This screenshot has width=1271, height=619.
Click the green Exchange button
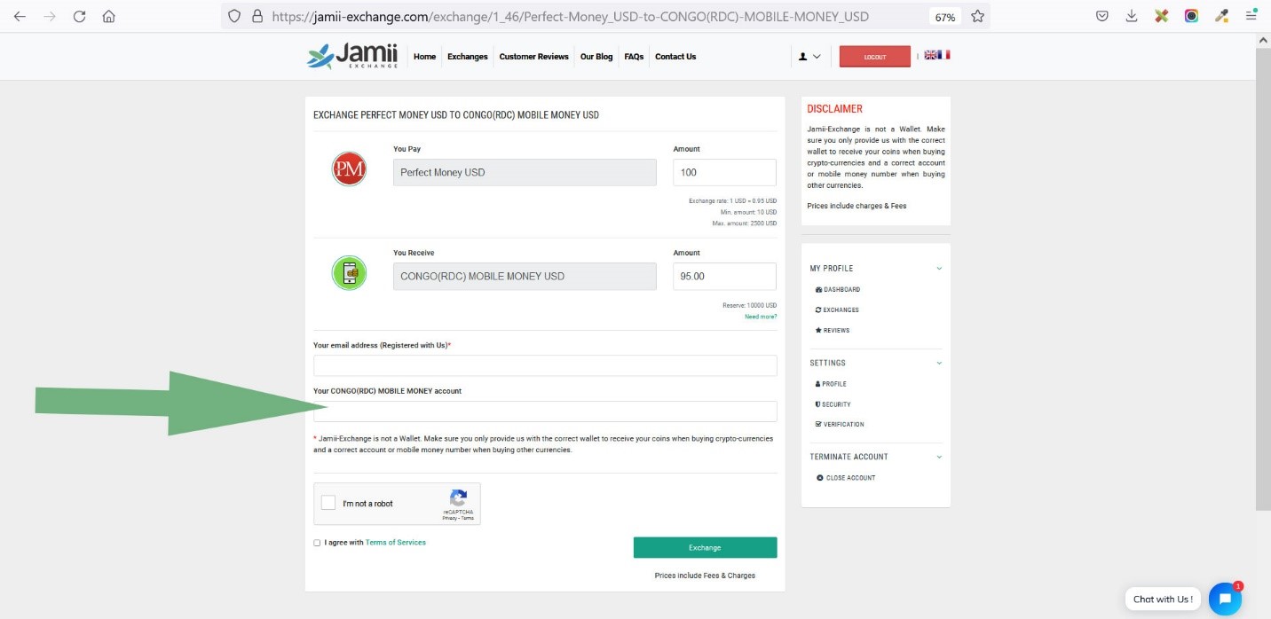click(705, 547)
